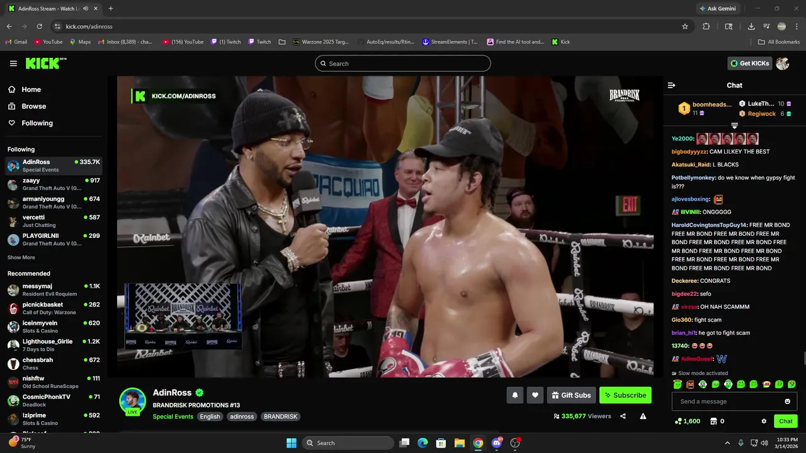Click Show More under Following
Screen dimensions: 806x453
coord(21,257)
